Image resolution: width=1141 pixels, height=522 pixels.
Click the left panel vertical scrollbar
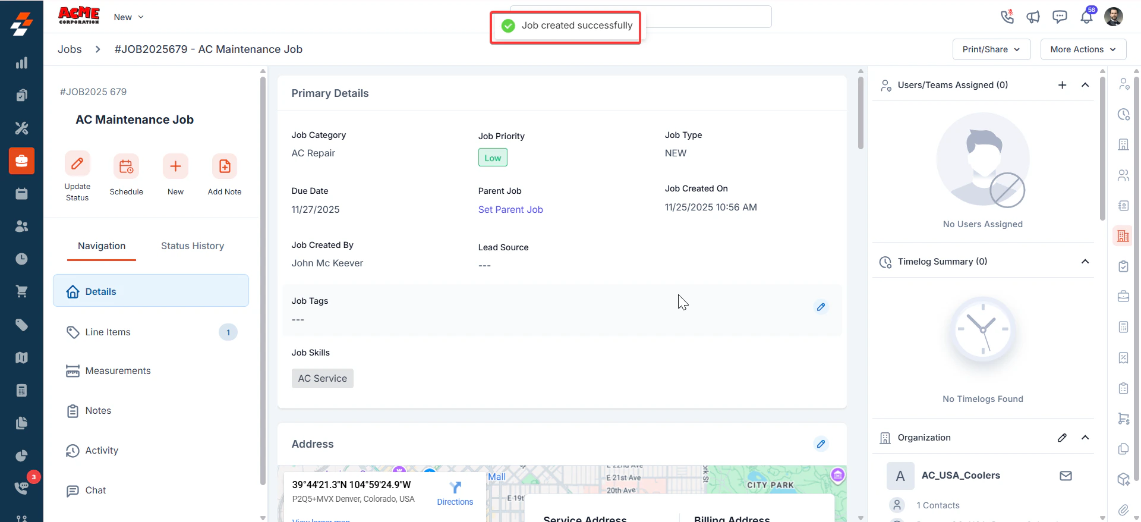coord(263,279)
